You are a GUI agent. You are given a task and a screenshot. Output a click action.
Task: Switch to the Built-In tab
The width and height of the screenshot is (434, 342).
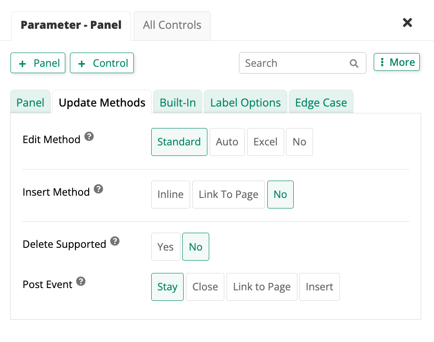pyautogui.click(x=178, y=102)
